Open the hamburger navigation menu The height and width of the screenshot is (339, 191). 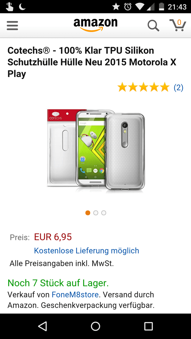(12, 25)
